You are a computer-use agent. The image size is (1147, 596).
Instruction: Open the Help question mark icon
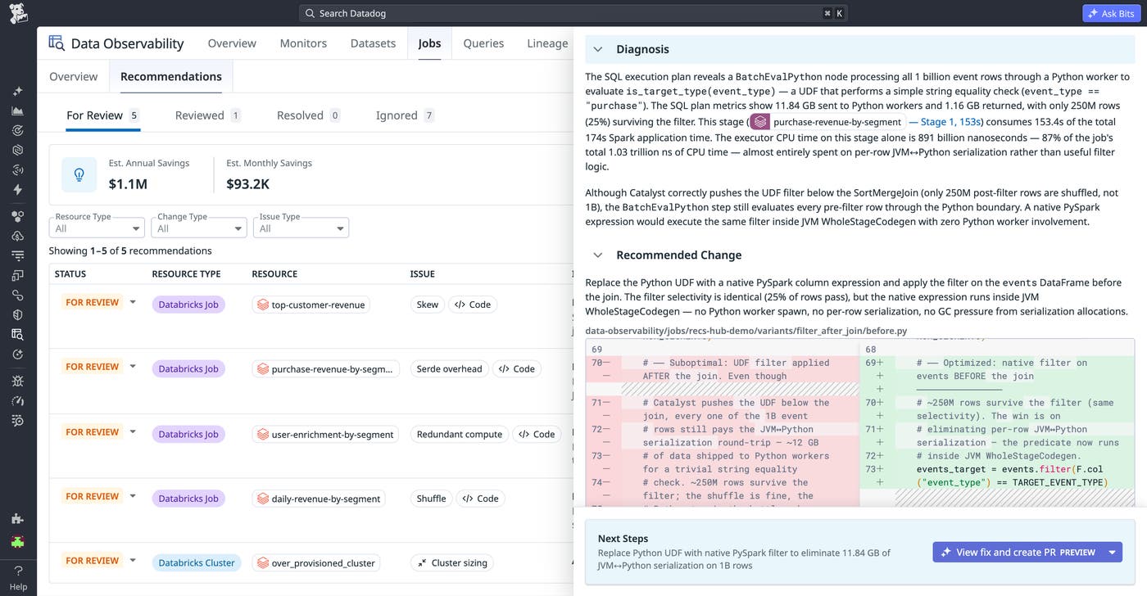click(18, 571)
